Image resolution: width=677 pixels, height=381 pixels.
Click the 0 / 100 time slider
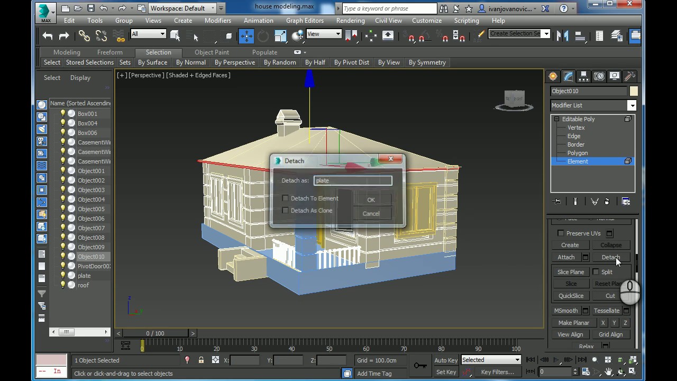click(155, 333)
